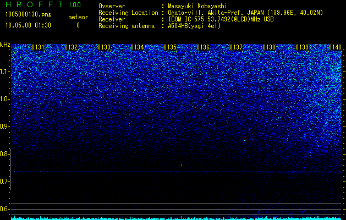This screenshot has width=346, height=220.
Task: Click the 0134 time marker
Action: pos(137,47)
